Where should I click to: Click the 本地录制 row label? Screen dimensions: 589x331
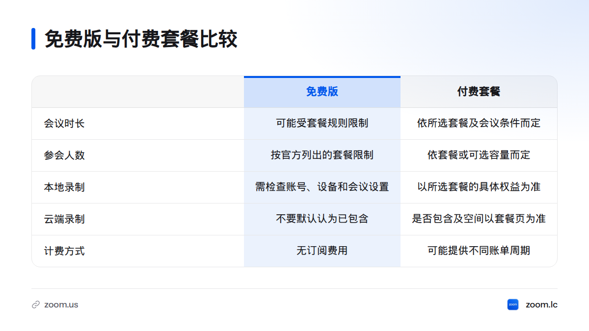[x=64, y=187]
